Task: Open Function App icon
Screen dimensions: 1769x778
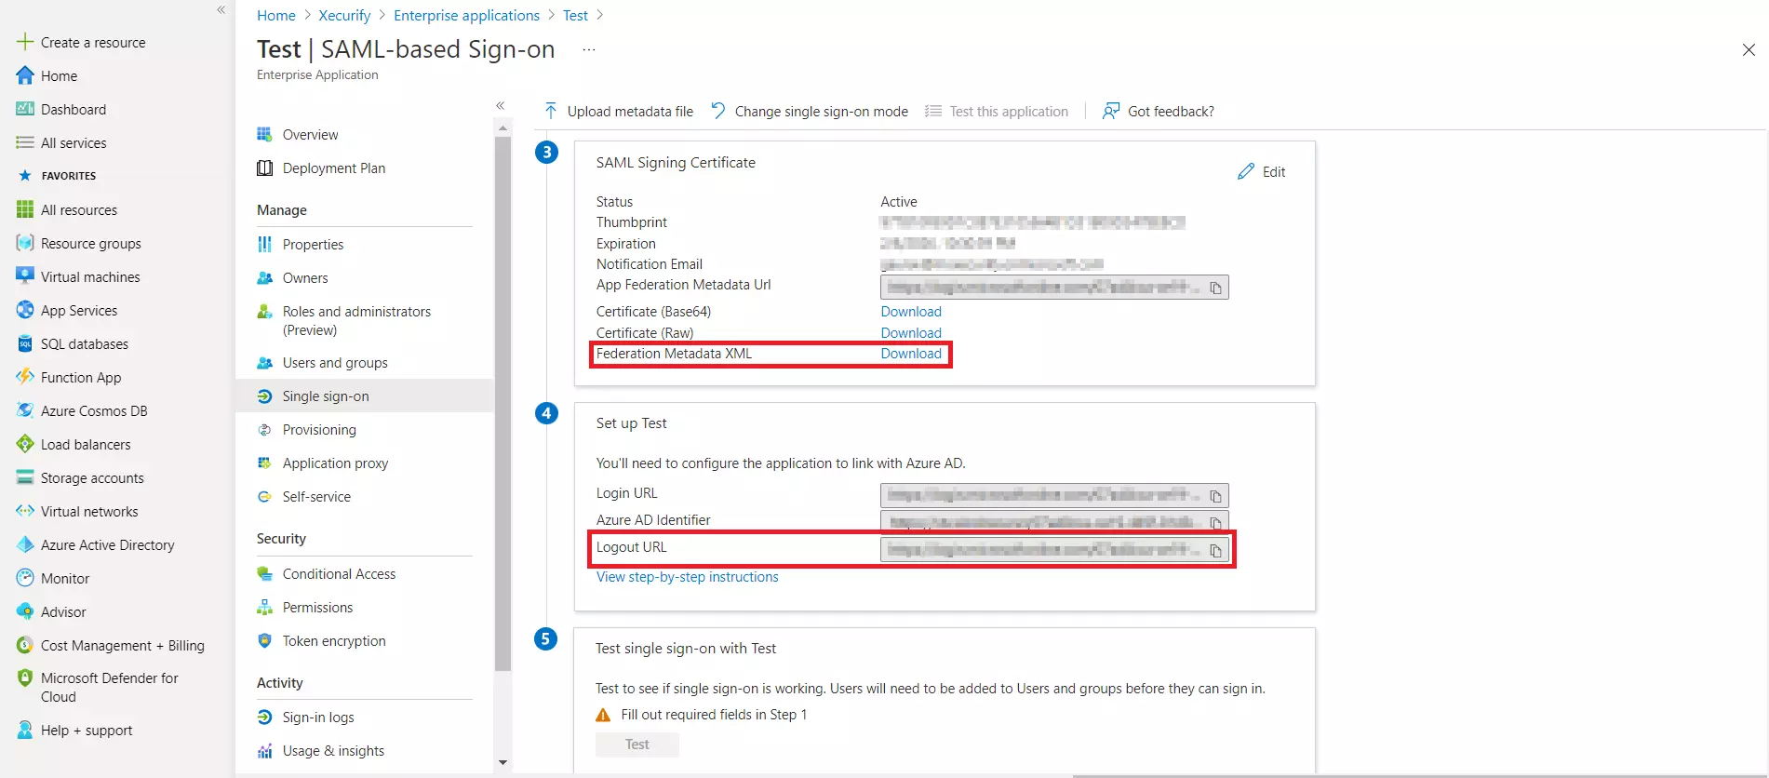Action: [x=25, y=377]
